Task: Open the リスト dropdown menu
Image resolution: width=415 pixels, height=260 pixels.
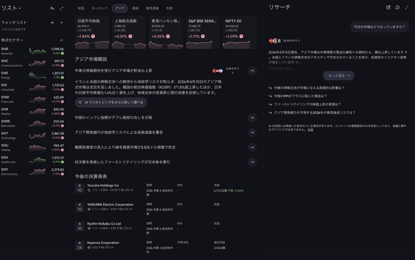Action: pyautogui.click(x=11, y=8)
